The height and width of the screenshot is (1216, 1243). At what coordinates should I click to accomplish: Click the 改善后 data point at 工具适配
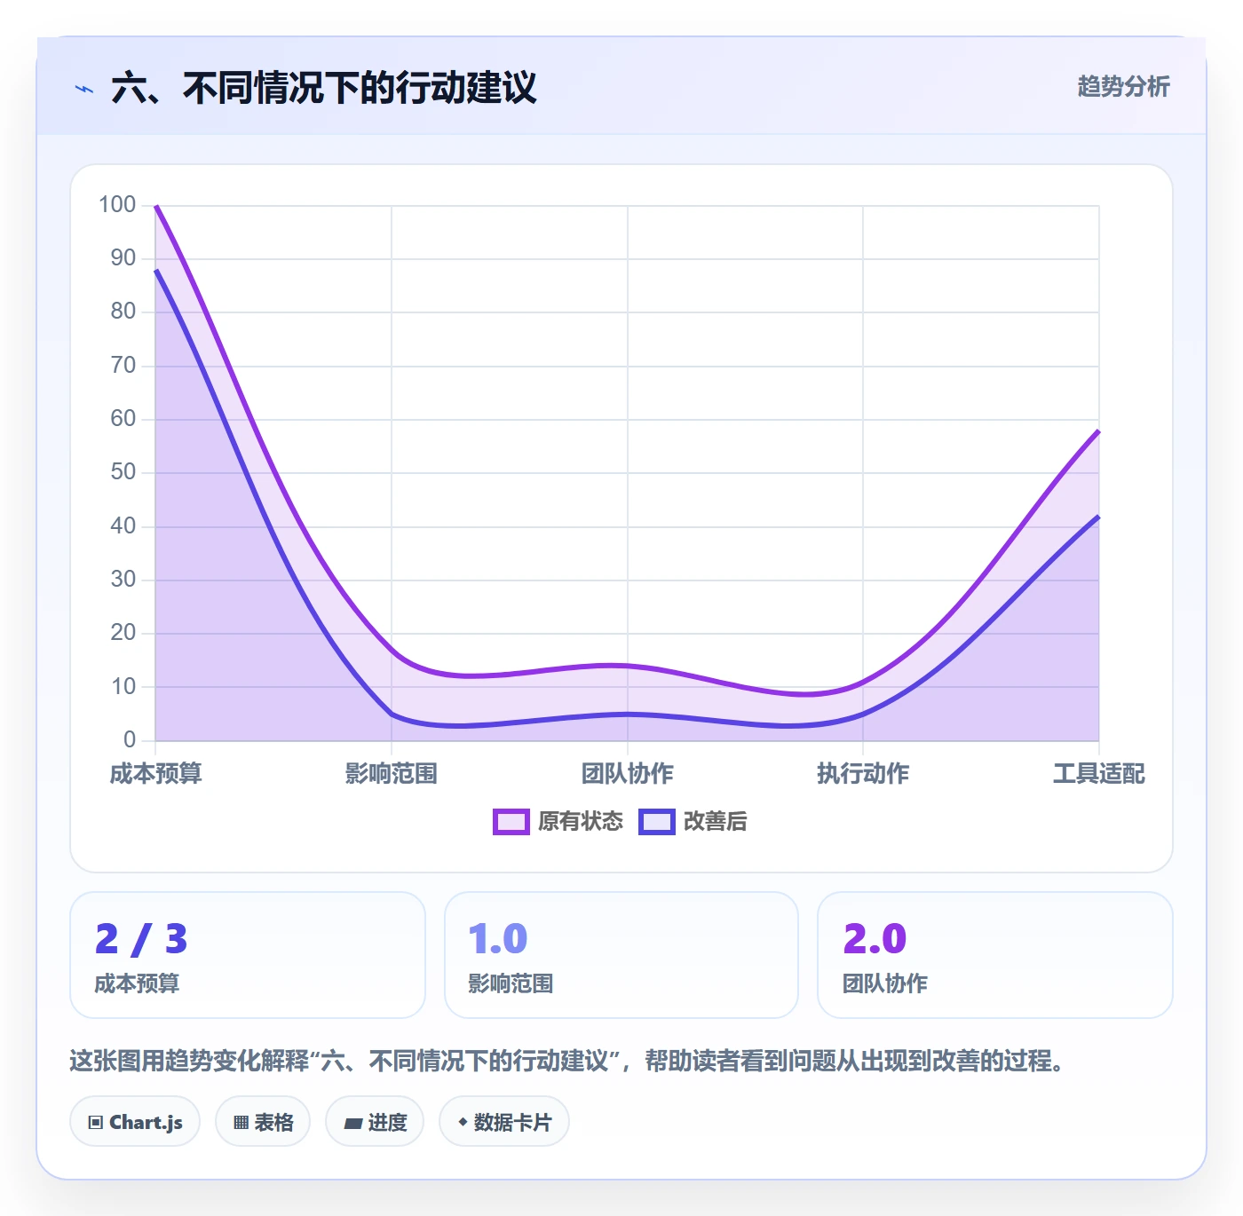(x=1099, y=516)
